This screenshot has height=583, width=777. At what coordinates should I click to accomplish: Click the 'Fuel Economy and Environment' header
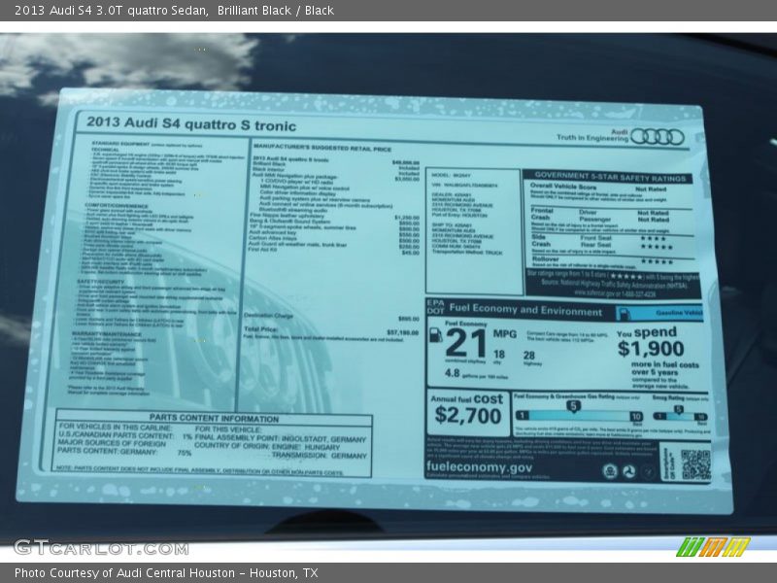point(525,310)
